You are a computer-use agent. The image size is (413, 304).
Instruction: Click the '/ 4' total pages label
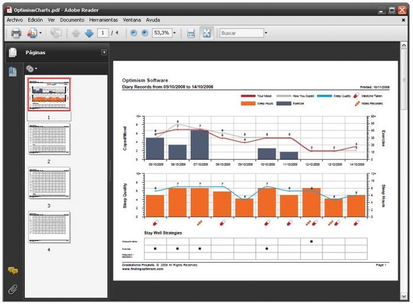[115, 33]
